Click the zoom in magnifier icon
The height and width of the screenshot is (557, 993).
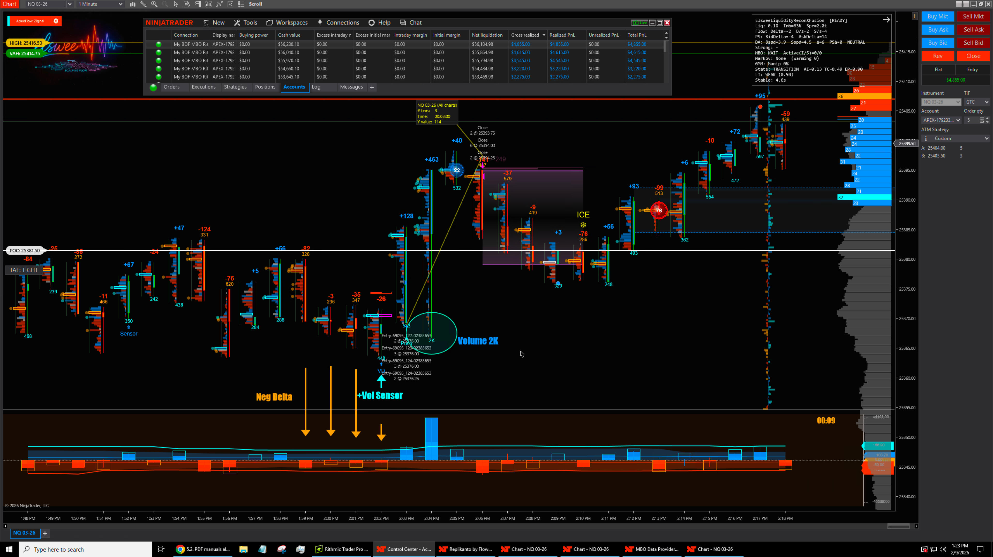click(x=154, y=4)
